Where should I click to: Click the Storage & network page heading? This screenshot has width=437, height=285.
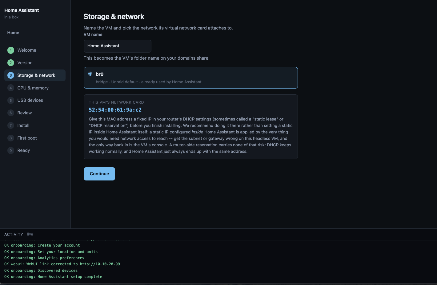click(114, 17)
